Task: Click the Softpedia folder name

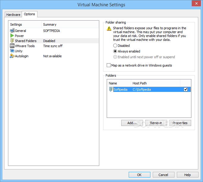Action: pyautogui.click(x=120, y=90)
